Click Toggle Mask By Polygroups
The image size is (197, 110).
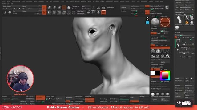click(x=160, y=41)
